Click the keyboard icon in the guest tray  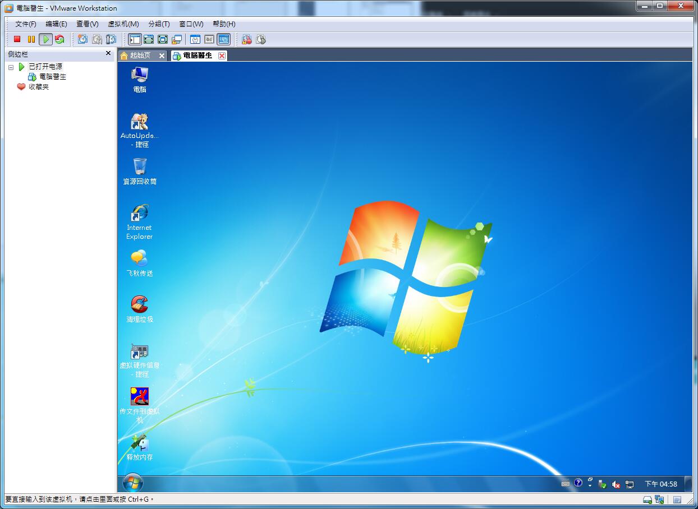pyautogui.click(x=566, y=484)
